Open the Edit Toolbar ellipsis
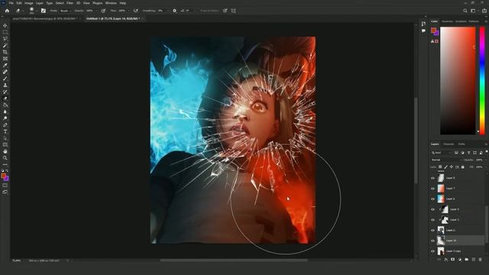The height and width of the screenshot is (275, 489). coord(5,164)
